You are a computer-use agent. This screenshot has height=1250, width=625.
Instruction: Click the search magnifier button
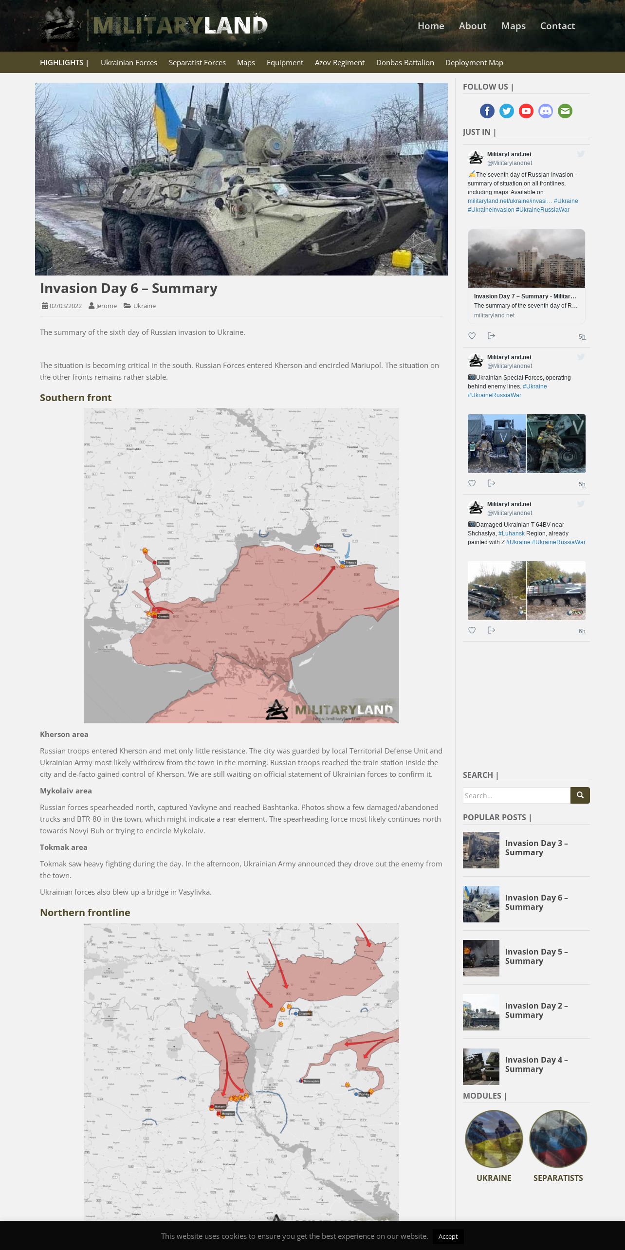pos(580,795)
